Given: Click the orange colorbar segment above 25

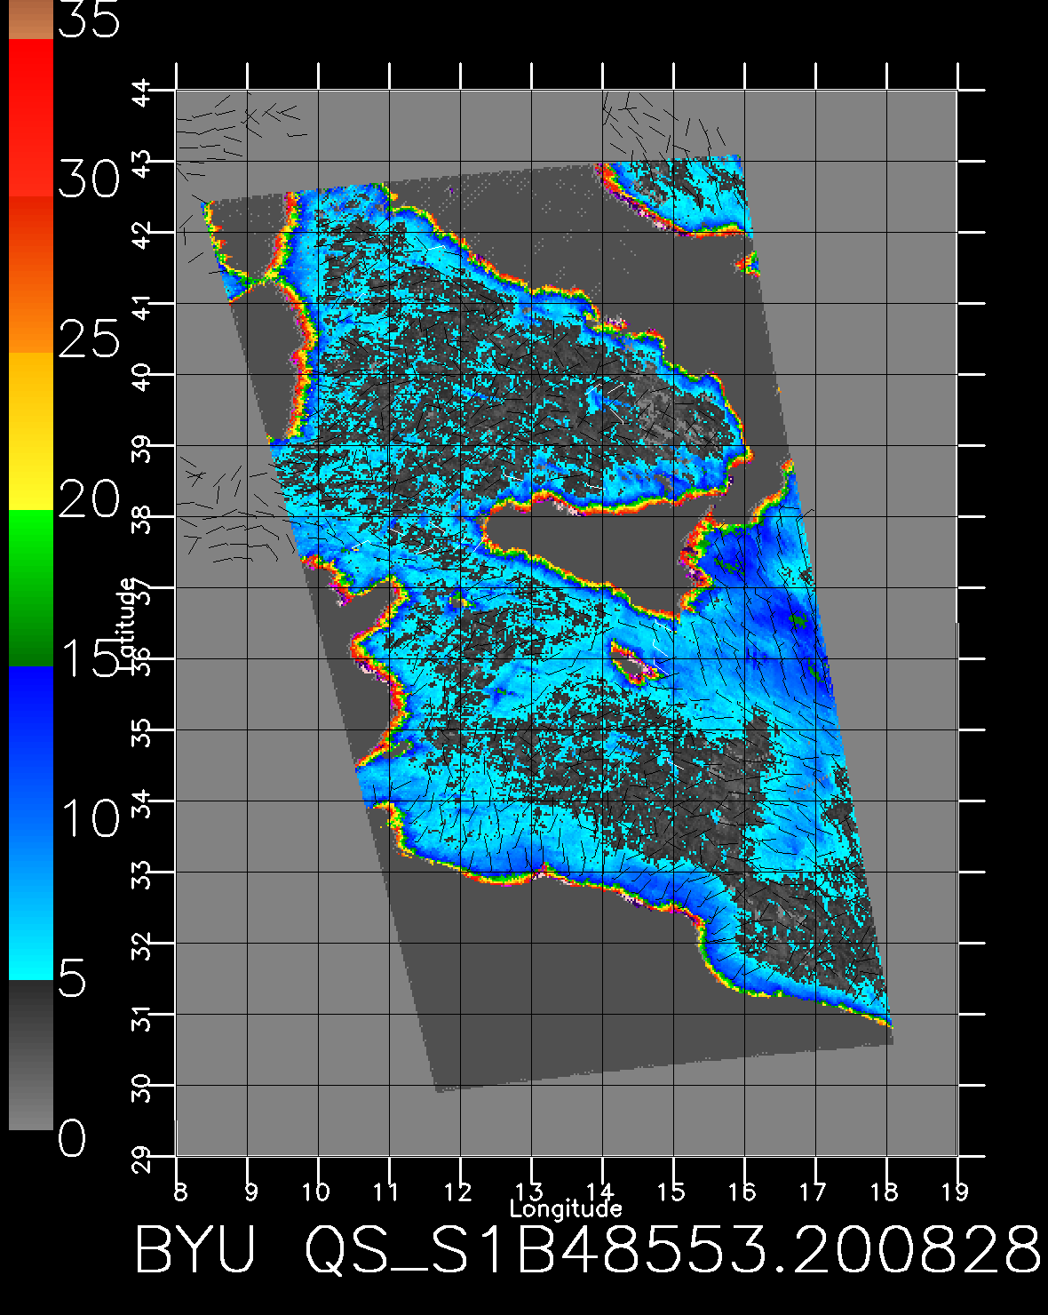Looking at the screenshot, I should click(x=31, y=275).
